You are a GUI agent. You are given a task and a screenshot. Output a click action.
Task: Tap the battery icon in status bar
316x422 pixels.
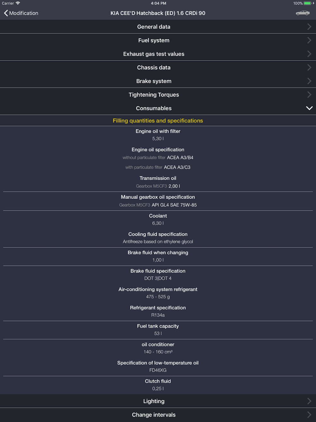pyautogui.click(x=307, y=3)
